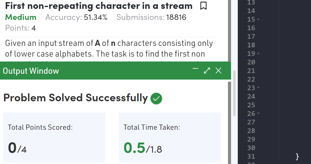Expand the Output Window to full size
Screen dimensions: 311x164
(x=207, y=70)
